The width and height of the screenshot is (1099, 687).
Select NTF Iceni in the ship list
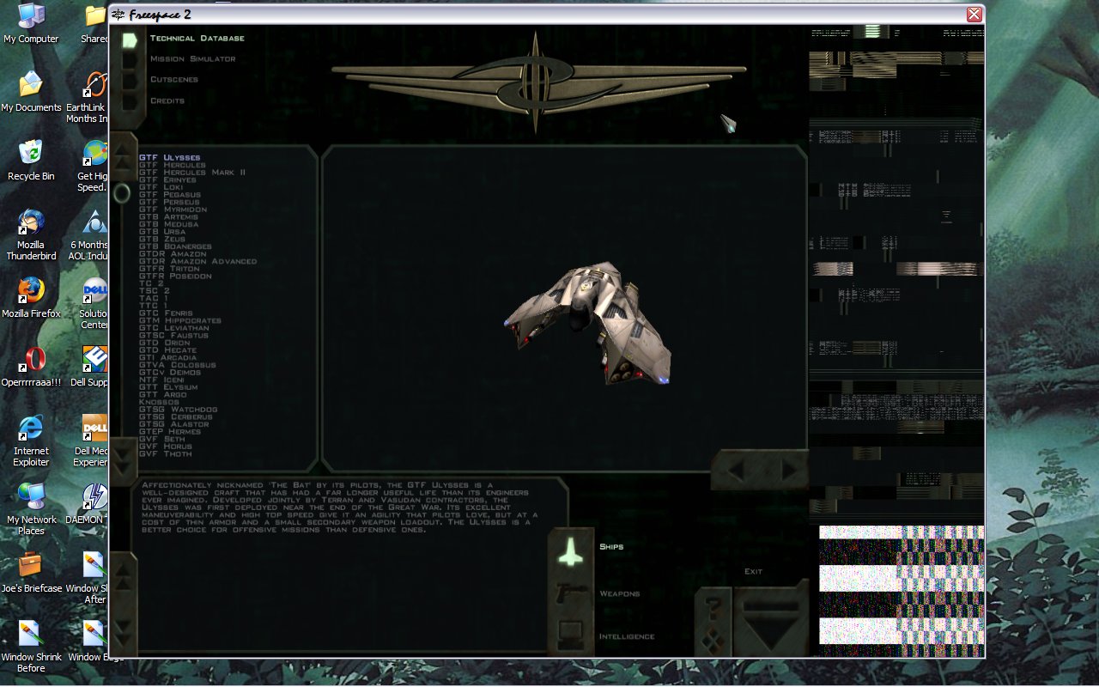tap(161, 380)
